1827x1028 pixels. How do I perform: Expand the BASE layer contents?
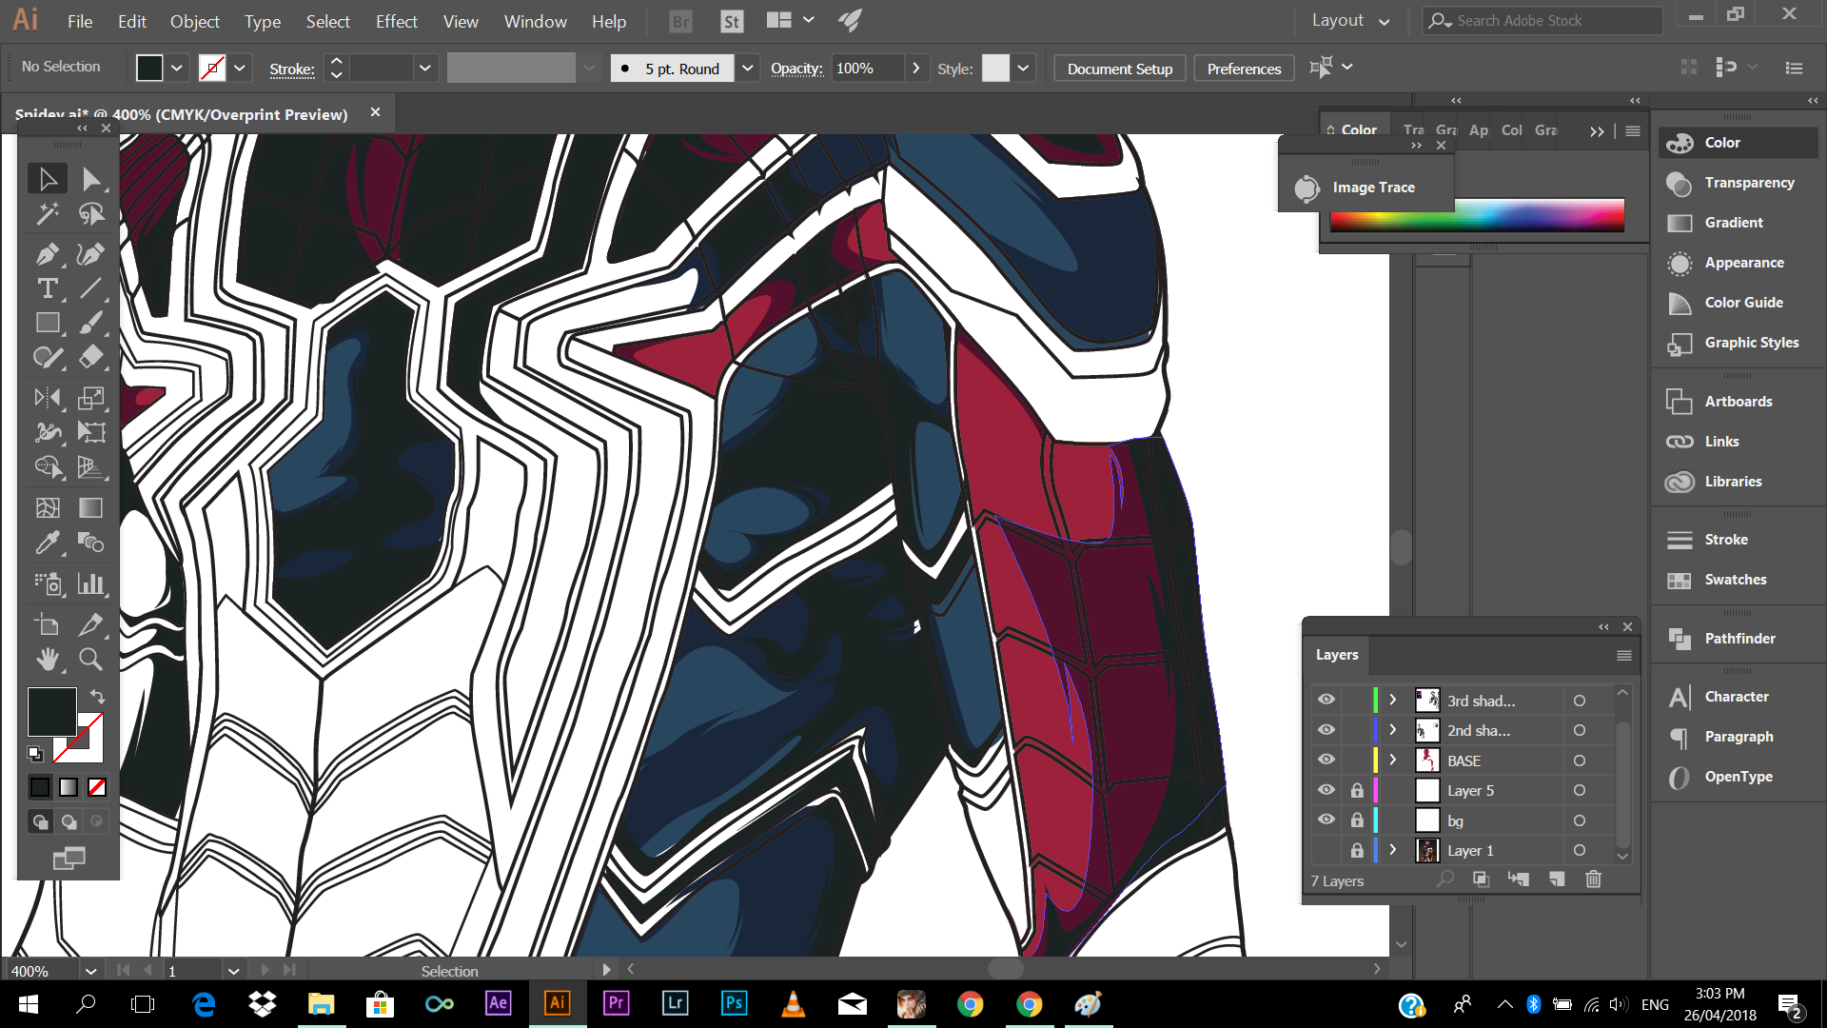(1393, 760)
